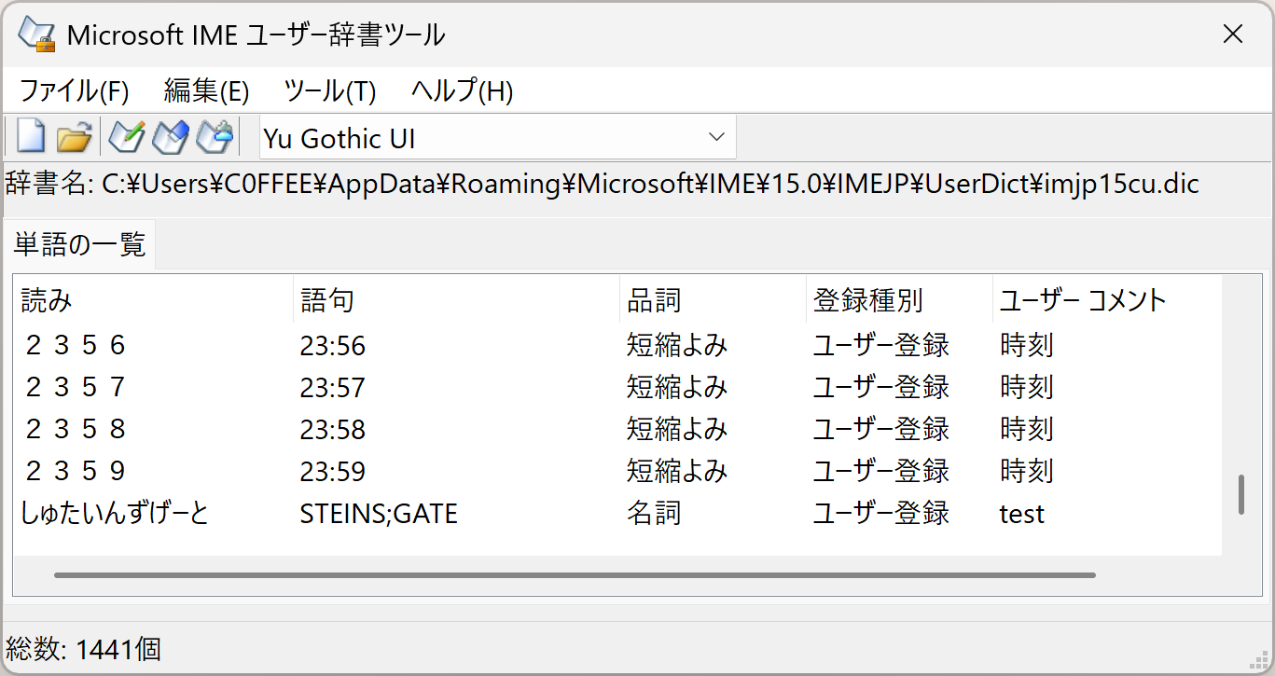Click the blue eraser book icon
This screenshot has height=676, width=1275.
(171, 137)
